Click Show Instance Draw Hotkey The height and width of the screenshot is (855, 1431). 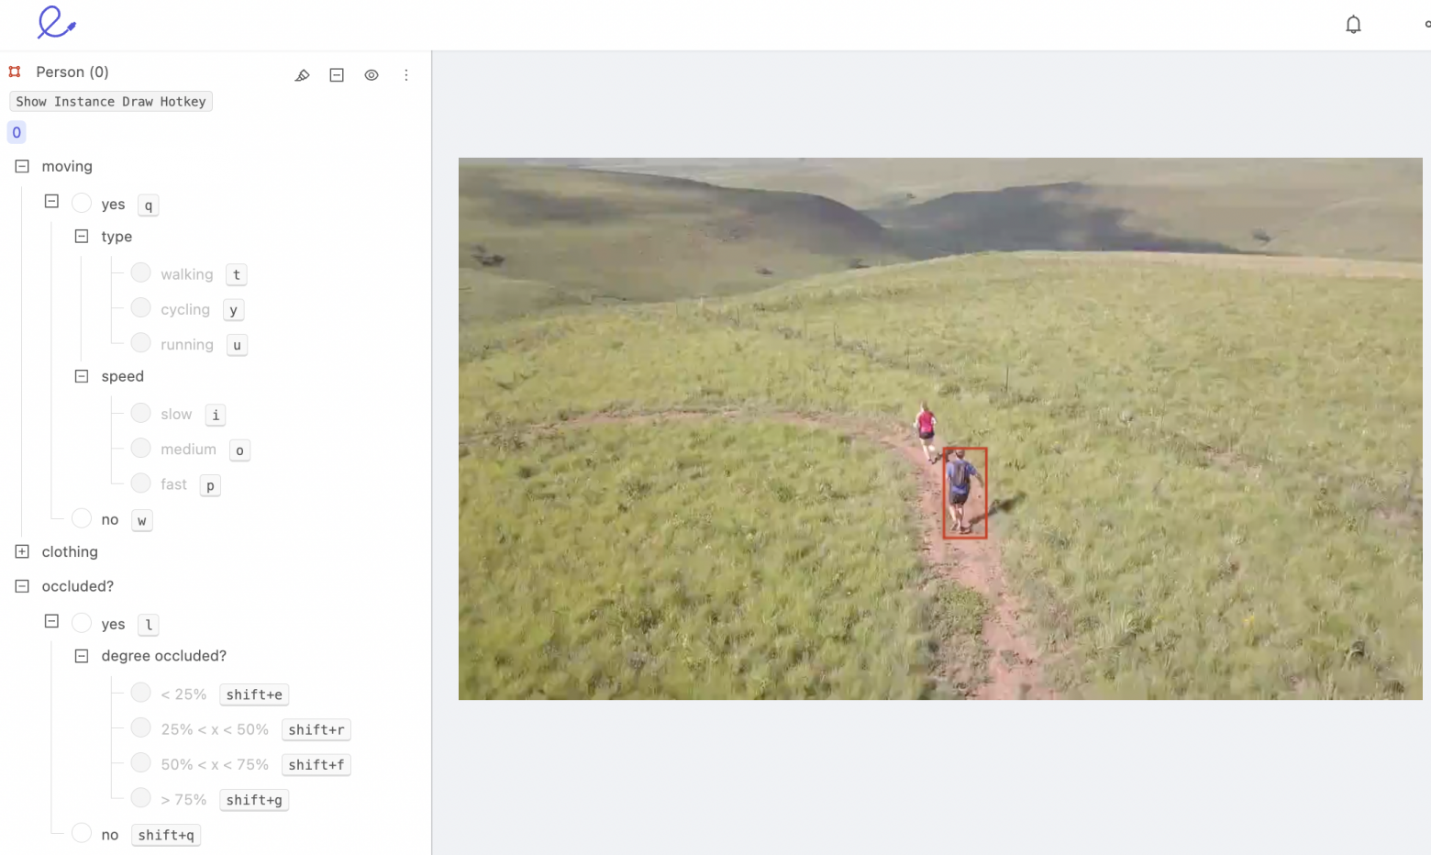coord(111,102)
